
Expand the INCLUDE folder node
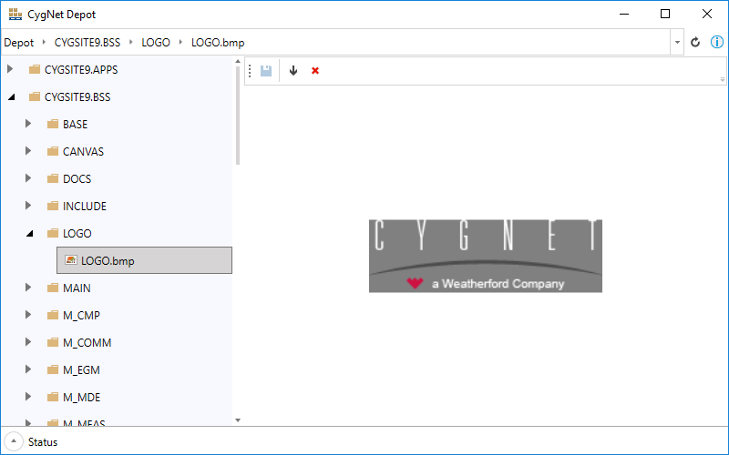(28, 206)
